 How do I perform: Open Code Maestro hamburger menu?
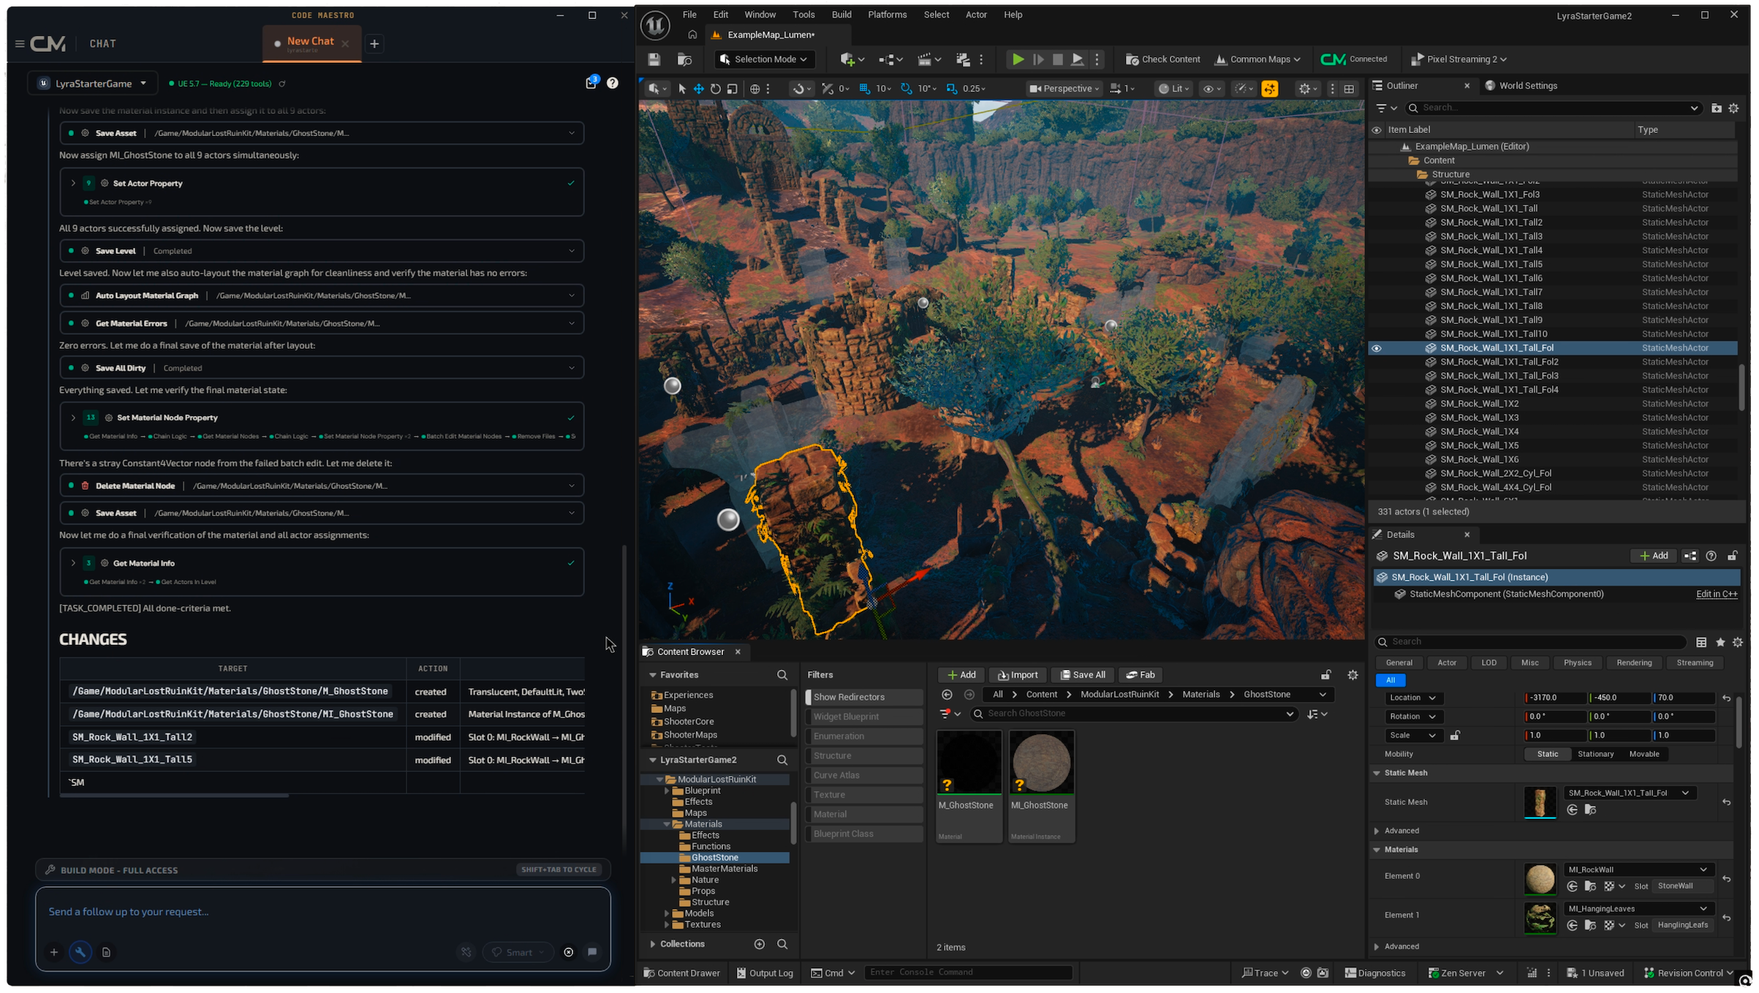(20, 44)
